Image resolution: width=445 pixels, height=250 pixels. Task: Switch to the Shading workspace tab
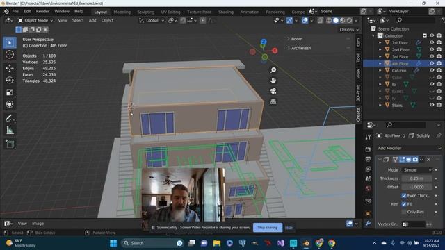coord(225,12)
